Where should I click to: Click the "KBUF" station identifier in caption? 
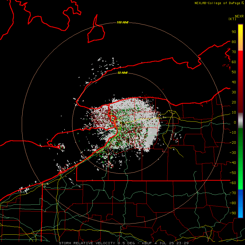tap(148, 243)
